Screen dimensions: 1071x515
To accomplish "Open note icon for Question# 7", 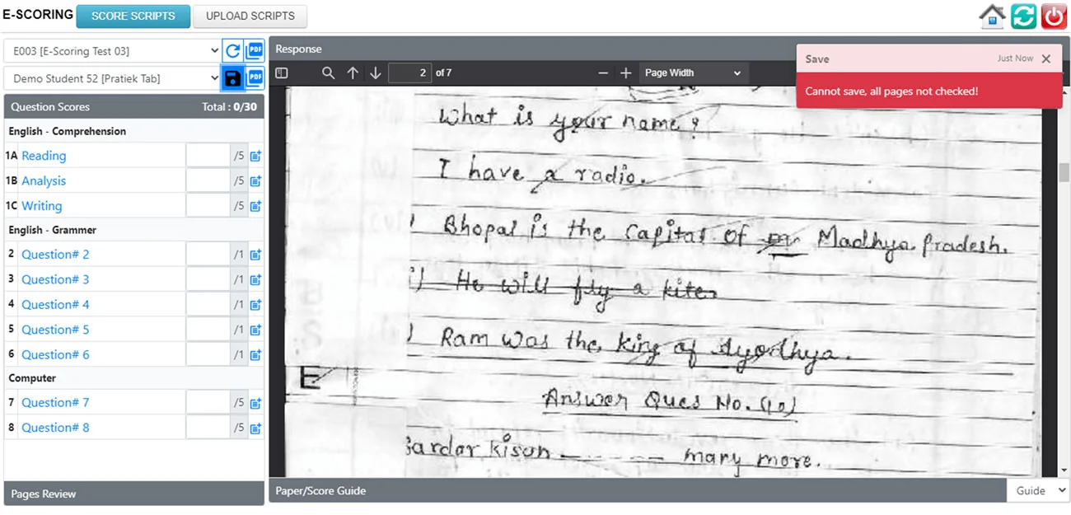I will [x=255, y=404].
